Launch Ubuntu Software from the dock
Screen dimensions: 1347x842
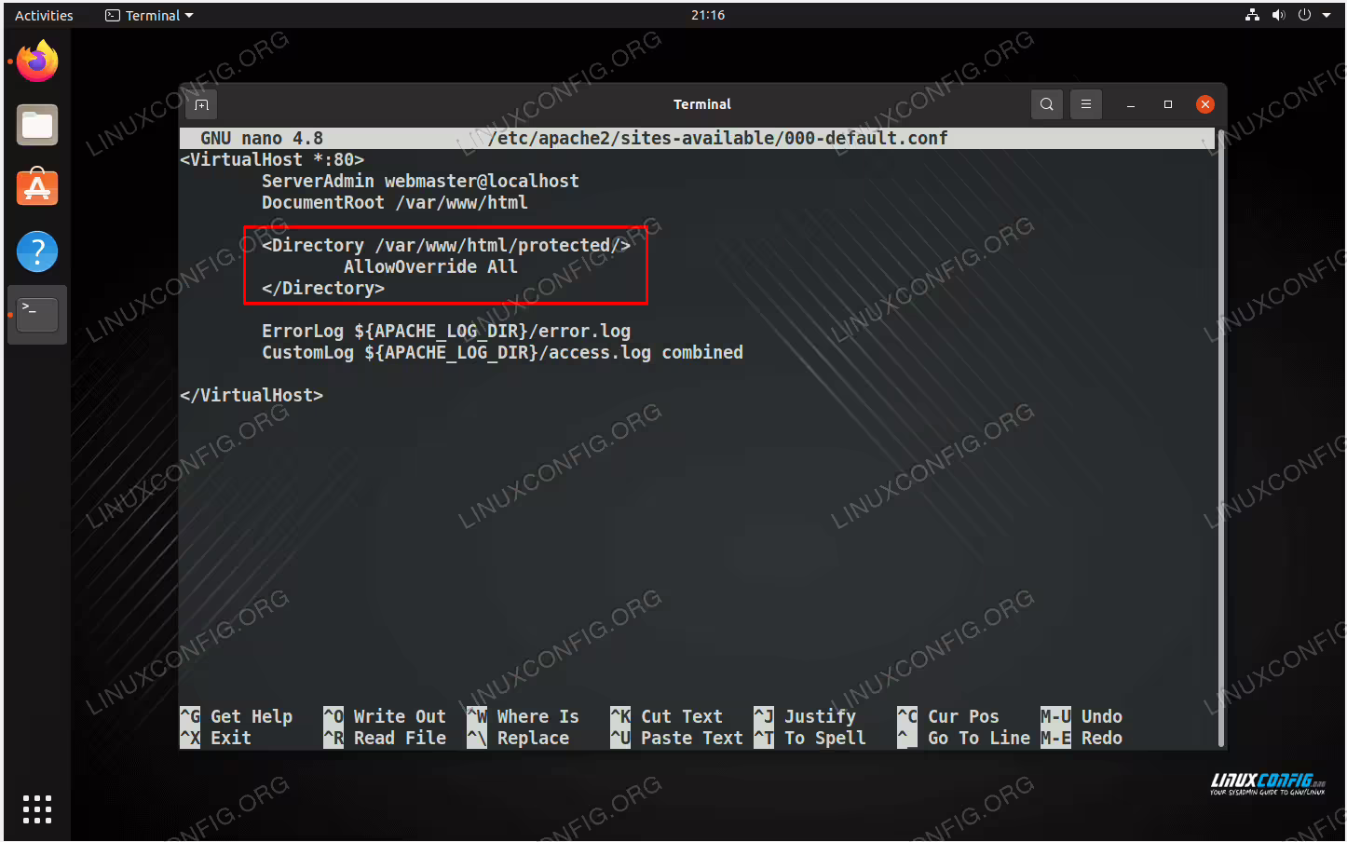pyautogui.click(x=37, y=187)
